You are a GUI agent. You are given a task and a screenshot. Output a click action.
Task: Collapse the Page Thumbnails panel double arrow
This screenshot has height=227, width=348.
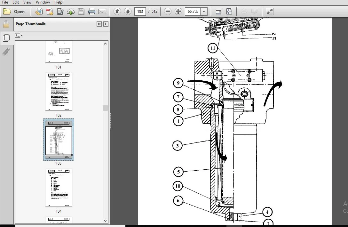(x=99, y=24)
